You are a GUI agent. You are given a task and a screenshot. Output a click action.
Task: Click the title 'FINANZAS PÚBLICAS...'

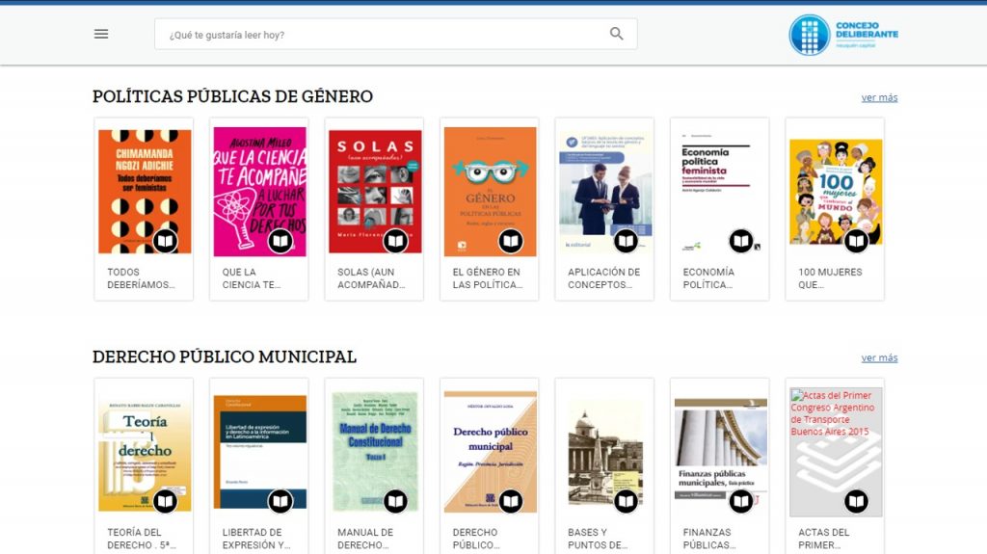708,539
